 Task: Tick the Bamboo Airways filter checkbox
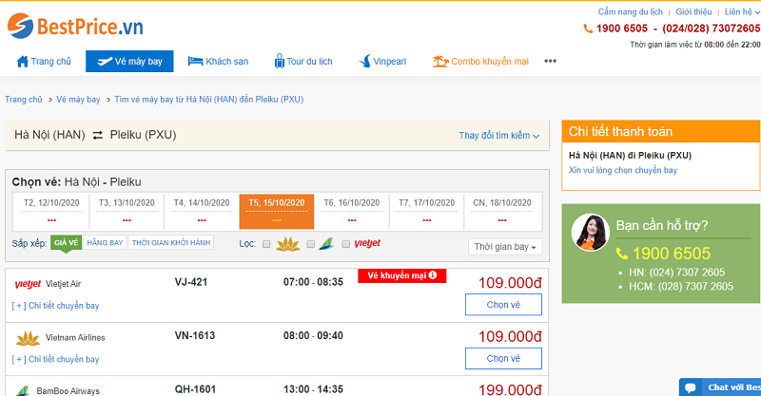click(311, 244)
